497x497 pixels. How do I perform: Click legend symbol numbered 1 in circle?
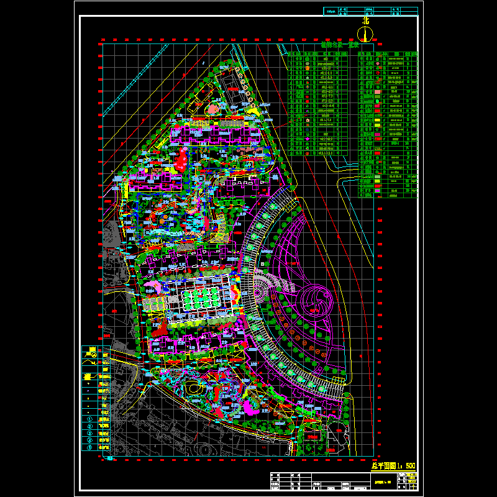(x=89, y=419)
